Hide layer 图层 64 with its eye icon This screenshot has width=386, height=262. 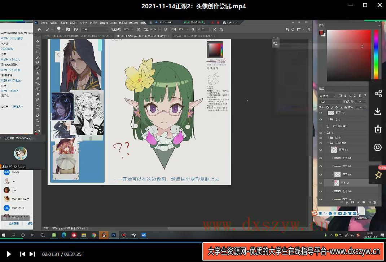[321, 158]
